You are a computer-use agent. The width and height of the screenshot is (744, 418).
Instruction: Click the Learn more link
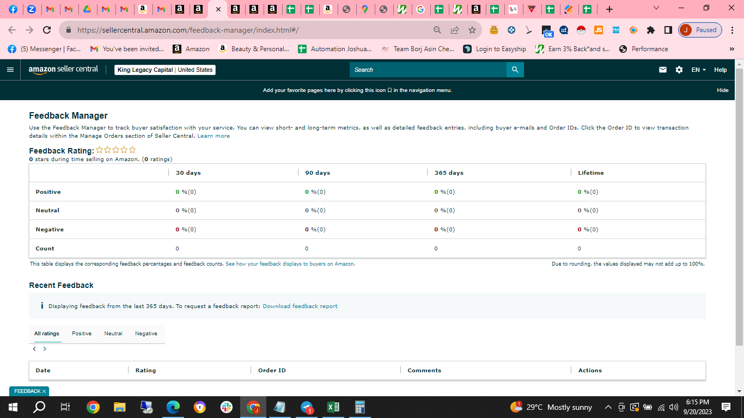click(x=214, y=136)
